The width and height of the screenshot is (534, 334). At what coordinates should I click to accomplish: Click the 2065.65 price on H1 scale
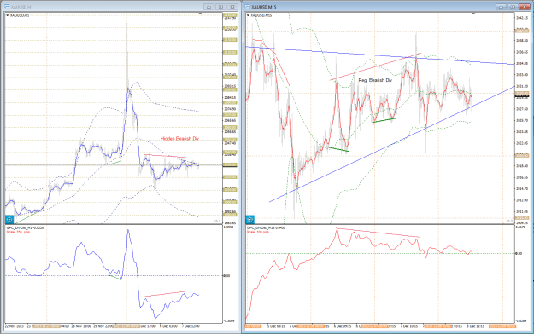click(x=230, y=120)
